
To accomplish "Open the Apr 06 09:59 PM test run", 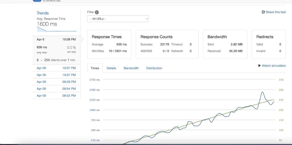I will click(56, 82).
